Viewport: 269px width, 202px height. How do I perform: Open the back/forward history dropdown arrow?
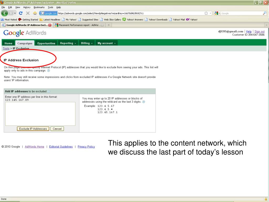[15, 13]
